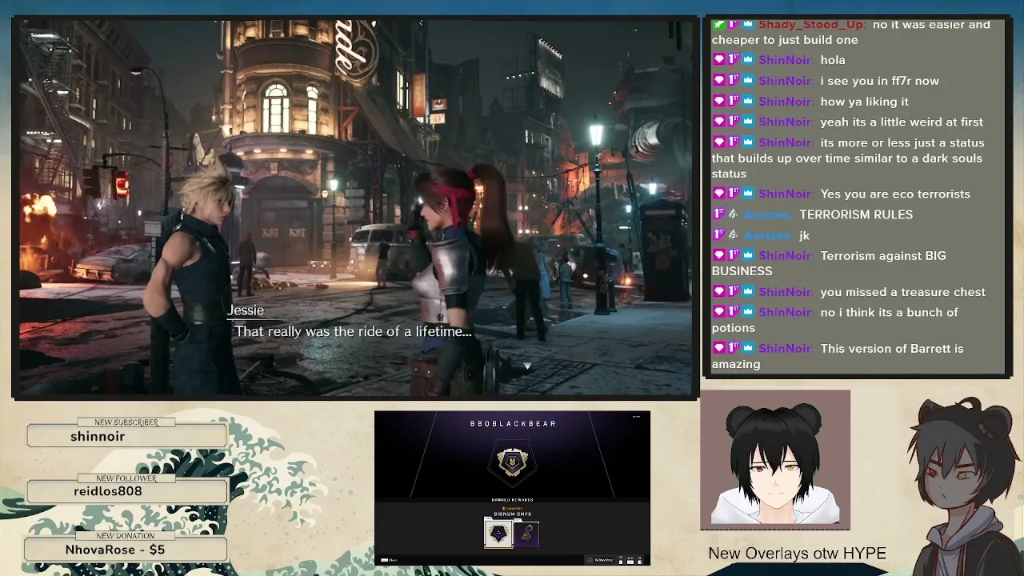Click the 'Jessie' speaker name in the game subtitle
1024x576 pixels.
click(246, 310)
